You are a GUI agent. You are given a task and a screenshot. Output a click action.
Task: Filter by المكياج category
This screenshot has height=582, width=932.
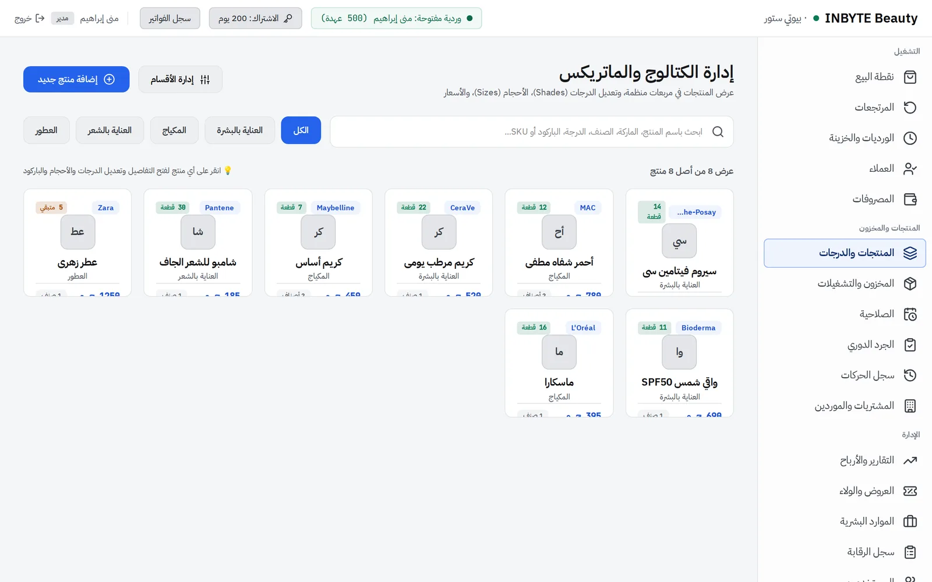pos(174,130)
